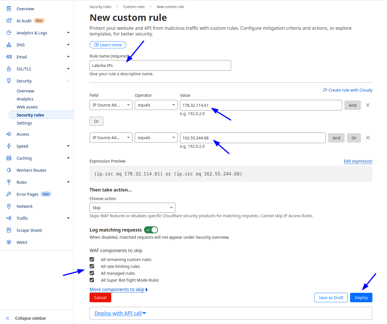387x324 pixels.
Task: Remove the first IP condition with the X icon
Action: coord(368,105)
